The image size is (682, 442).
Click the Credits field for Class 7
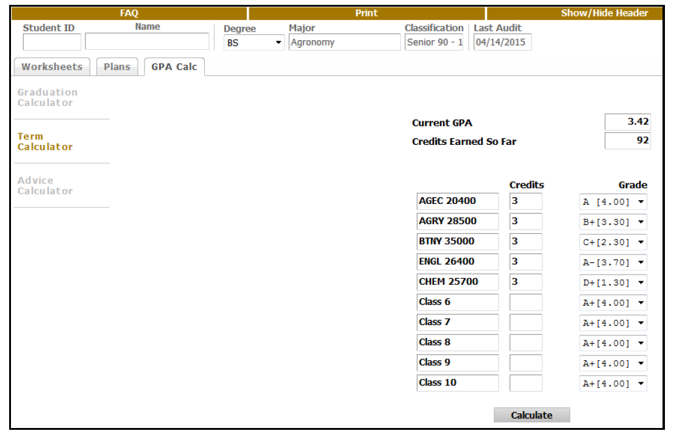525,323
